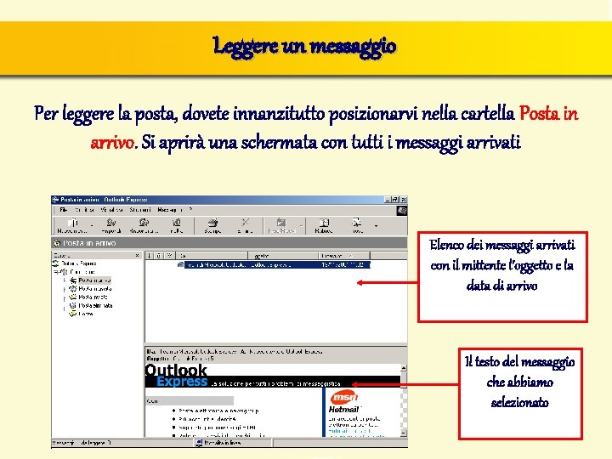Select the Bozze drafts folder
The height and width of the screenshot is (459, 612).
pyautogui.click(x=86, y=314)
